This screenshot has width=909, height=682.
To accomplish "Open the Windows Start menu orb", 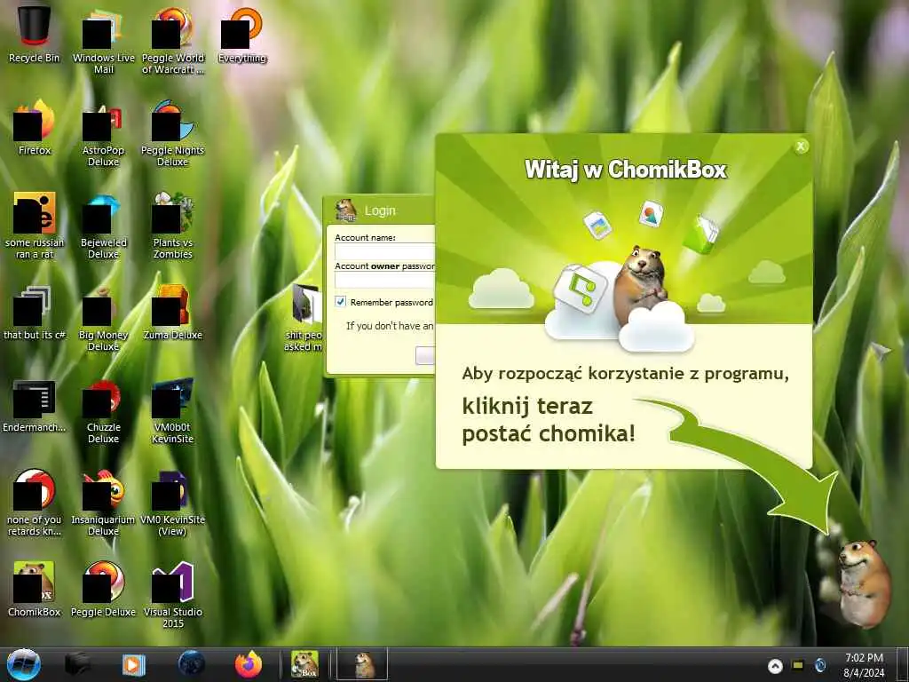I will point(24,664).
